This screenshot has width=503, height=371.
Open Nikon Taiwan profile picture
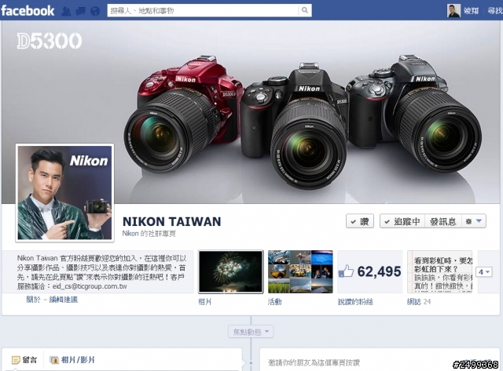click(64, 193)
